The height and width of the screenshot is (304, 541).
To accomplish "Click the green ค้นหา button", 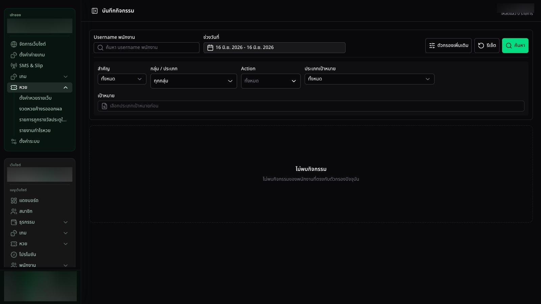I will tap(515, 46).
